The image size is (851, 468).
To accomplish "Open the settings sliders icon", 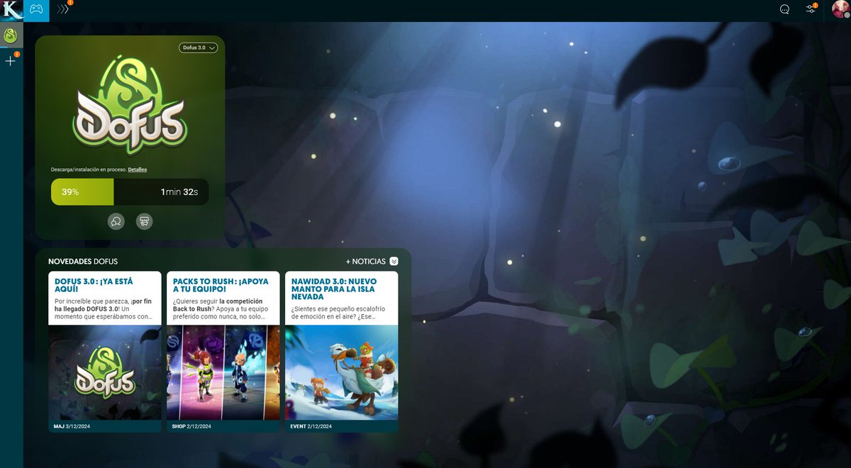I will click(811, 9).
